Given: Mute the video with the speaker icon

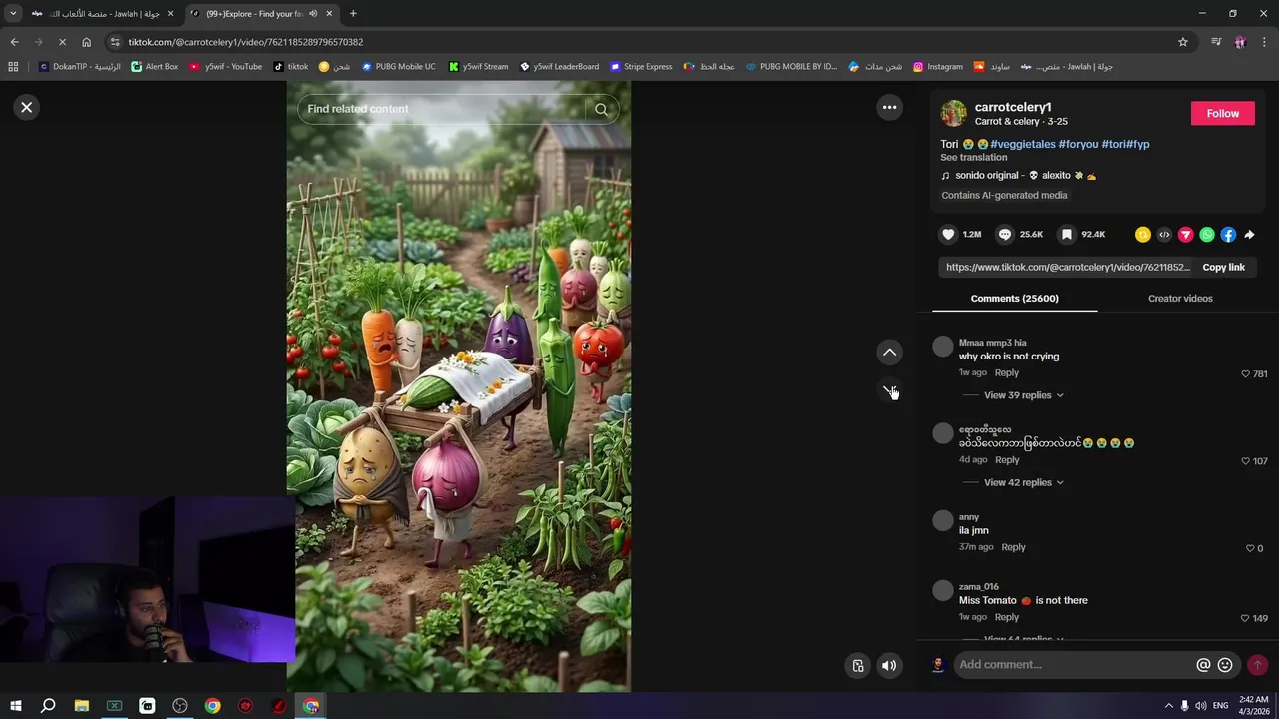Looking at the screenshot, I should (x=889, y=666).
